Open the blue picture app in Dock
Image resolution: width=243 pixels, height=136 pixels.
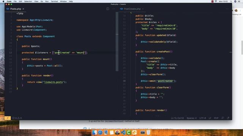106,133
